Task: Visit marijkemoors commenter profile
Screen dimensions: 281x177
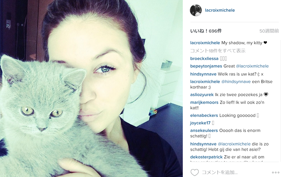Action: tap(204, 103)
